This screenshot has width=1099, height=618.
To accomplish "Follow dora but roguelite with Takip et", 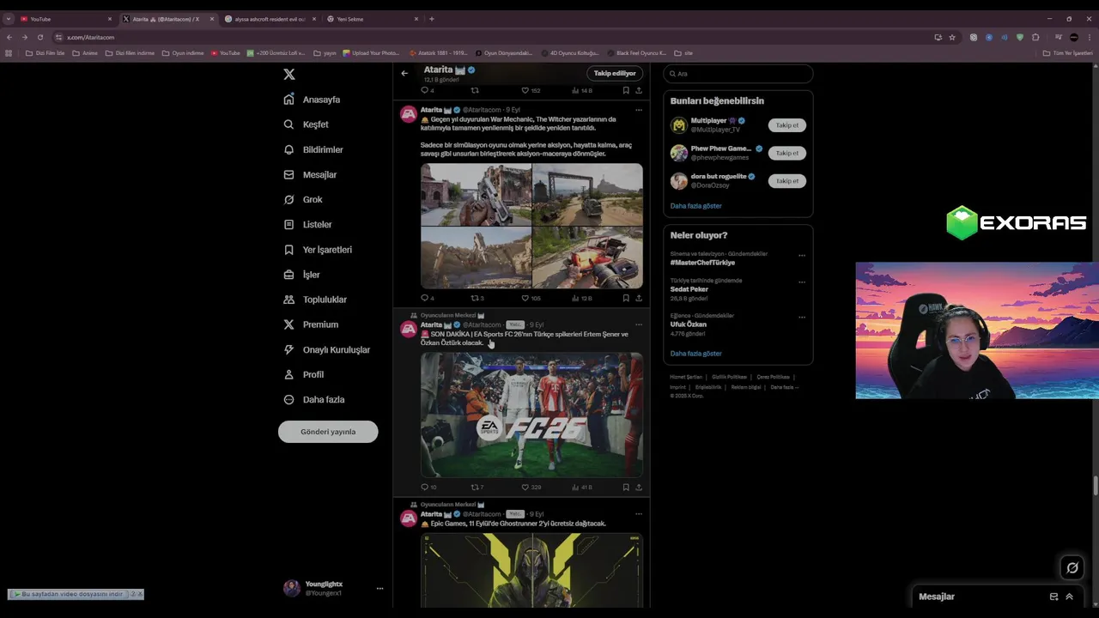I will 787,180.
